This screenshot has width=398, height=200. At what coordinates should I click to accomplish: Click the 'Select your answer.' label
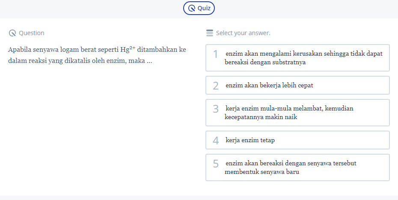(243, 33)
